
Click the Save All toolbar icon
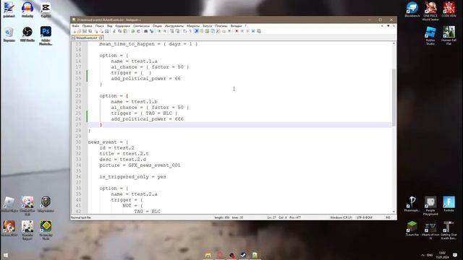point(90,31)
